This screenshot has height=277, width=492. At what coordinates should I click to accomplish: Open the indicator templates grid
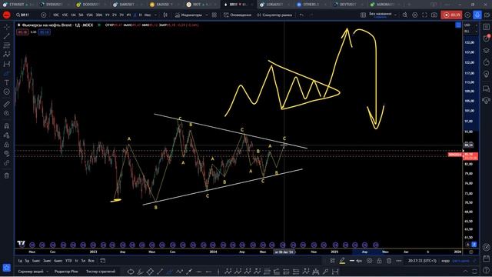coord(214,15)
